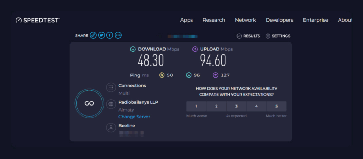This screenshot has width=363, height=159.
Task: Click the Multi connections text
Action: (x=124, y=93)
